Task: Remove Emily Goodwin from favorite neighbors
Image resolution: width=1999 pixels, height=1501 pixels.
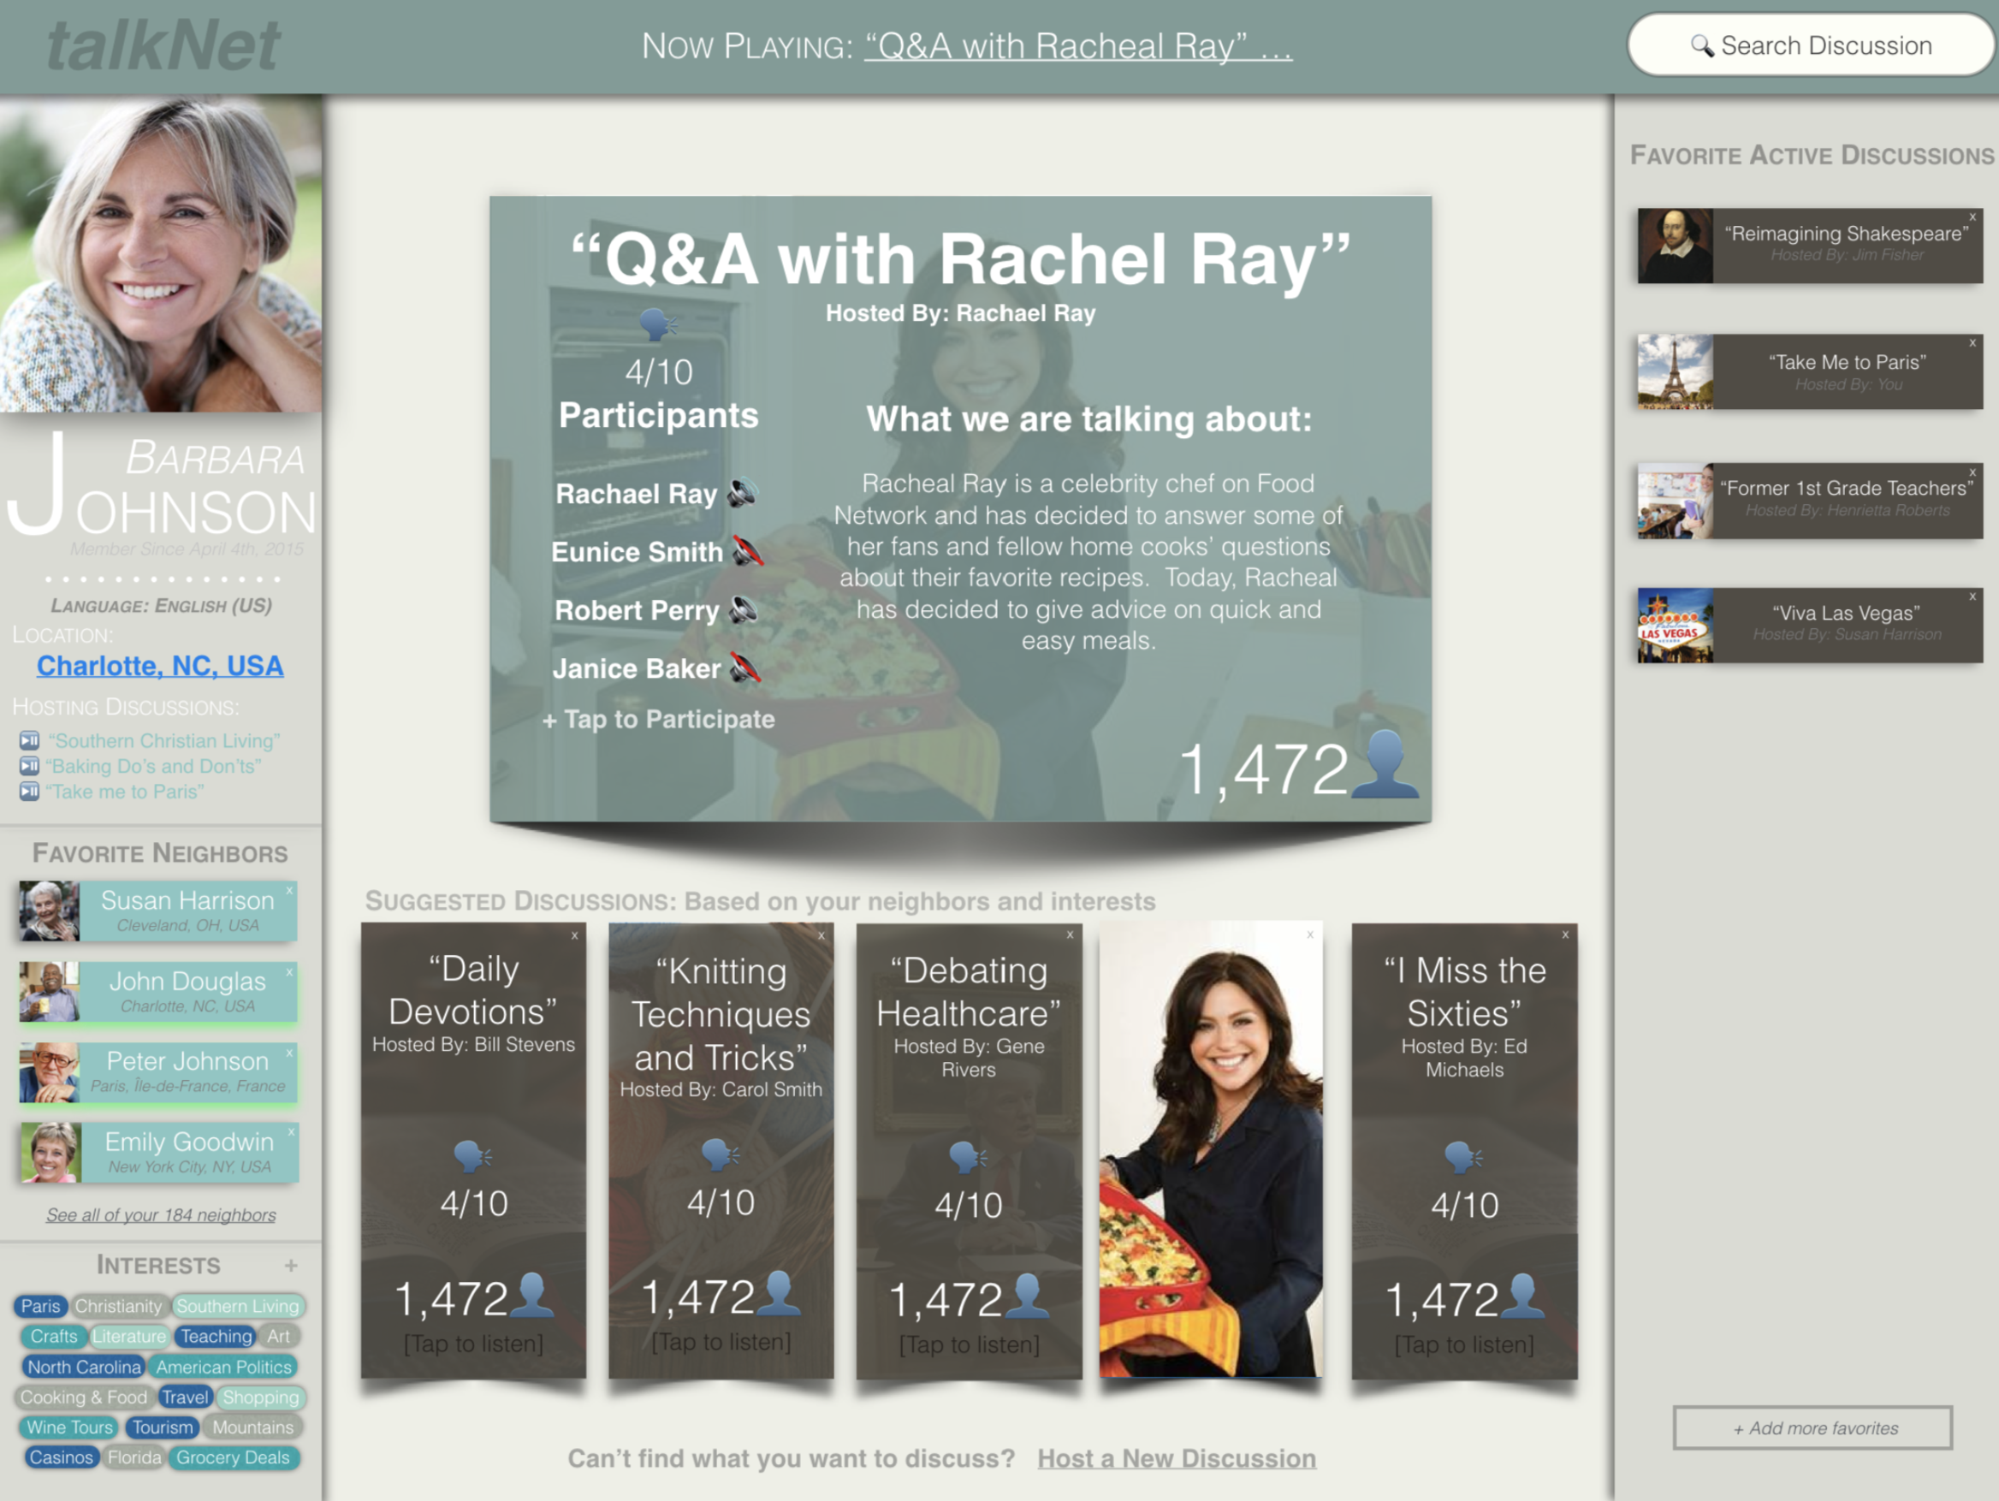Action: (x=291, y=1131)
